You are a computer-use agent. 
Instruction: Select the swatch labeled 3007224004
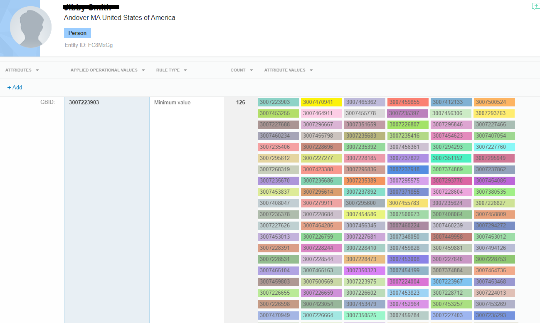(x=408, y=282)
